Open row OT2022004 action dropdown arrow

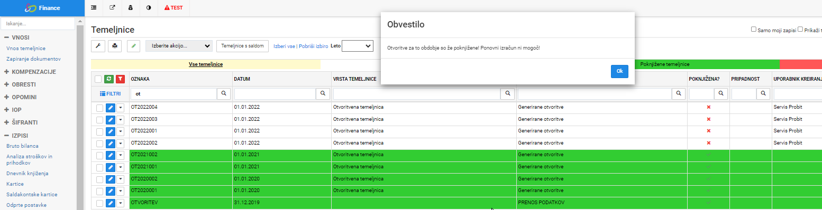(120, 108)
